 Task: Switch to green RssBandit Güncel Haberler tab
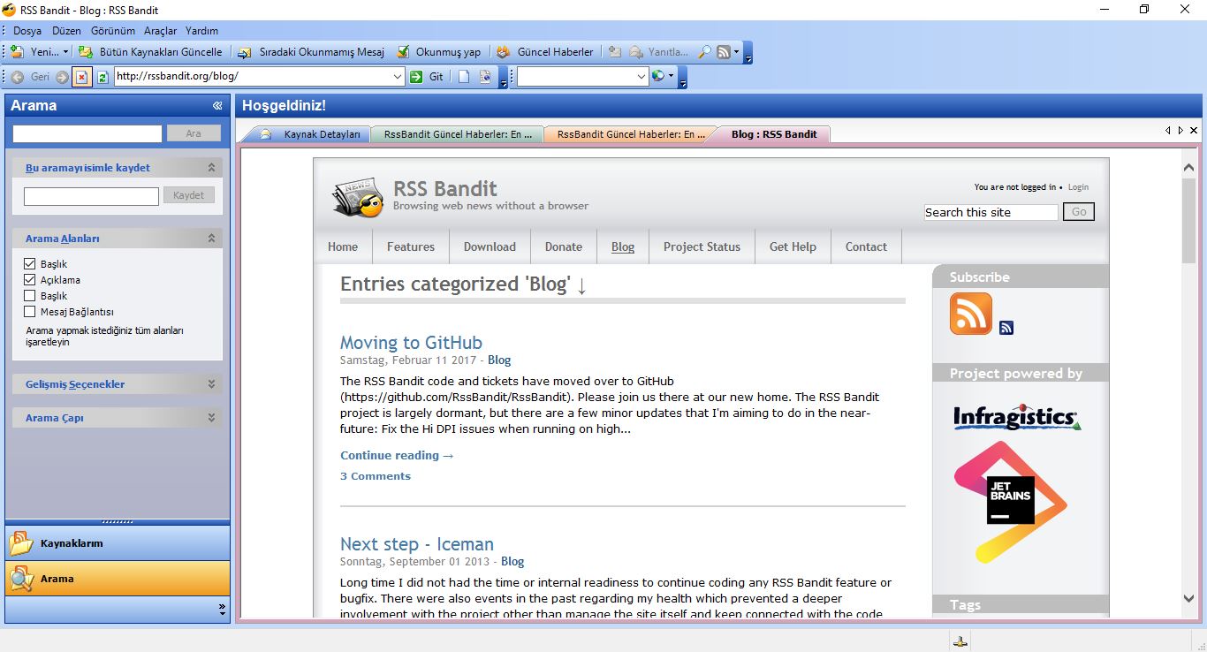(457, 134)
